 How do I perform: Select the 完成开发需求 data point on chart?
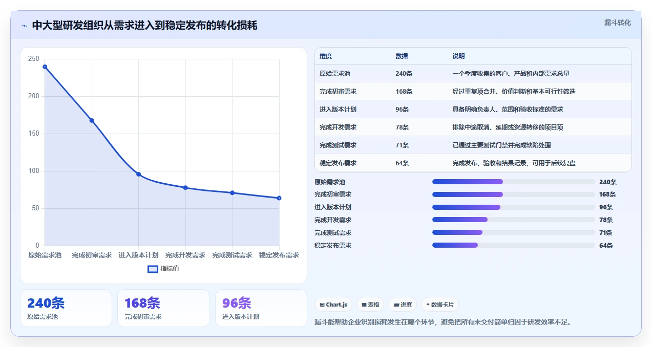pos(185,188)
